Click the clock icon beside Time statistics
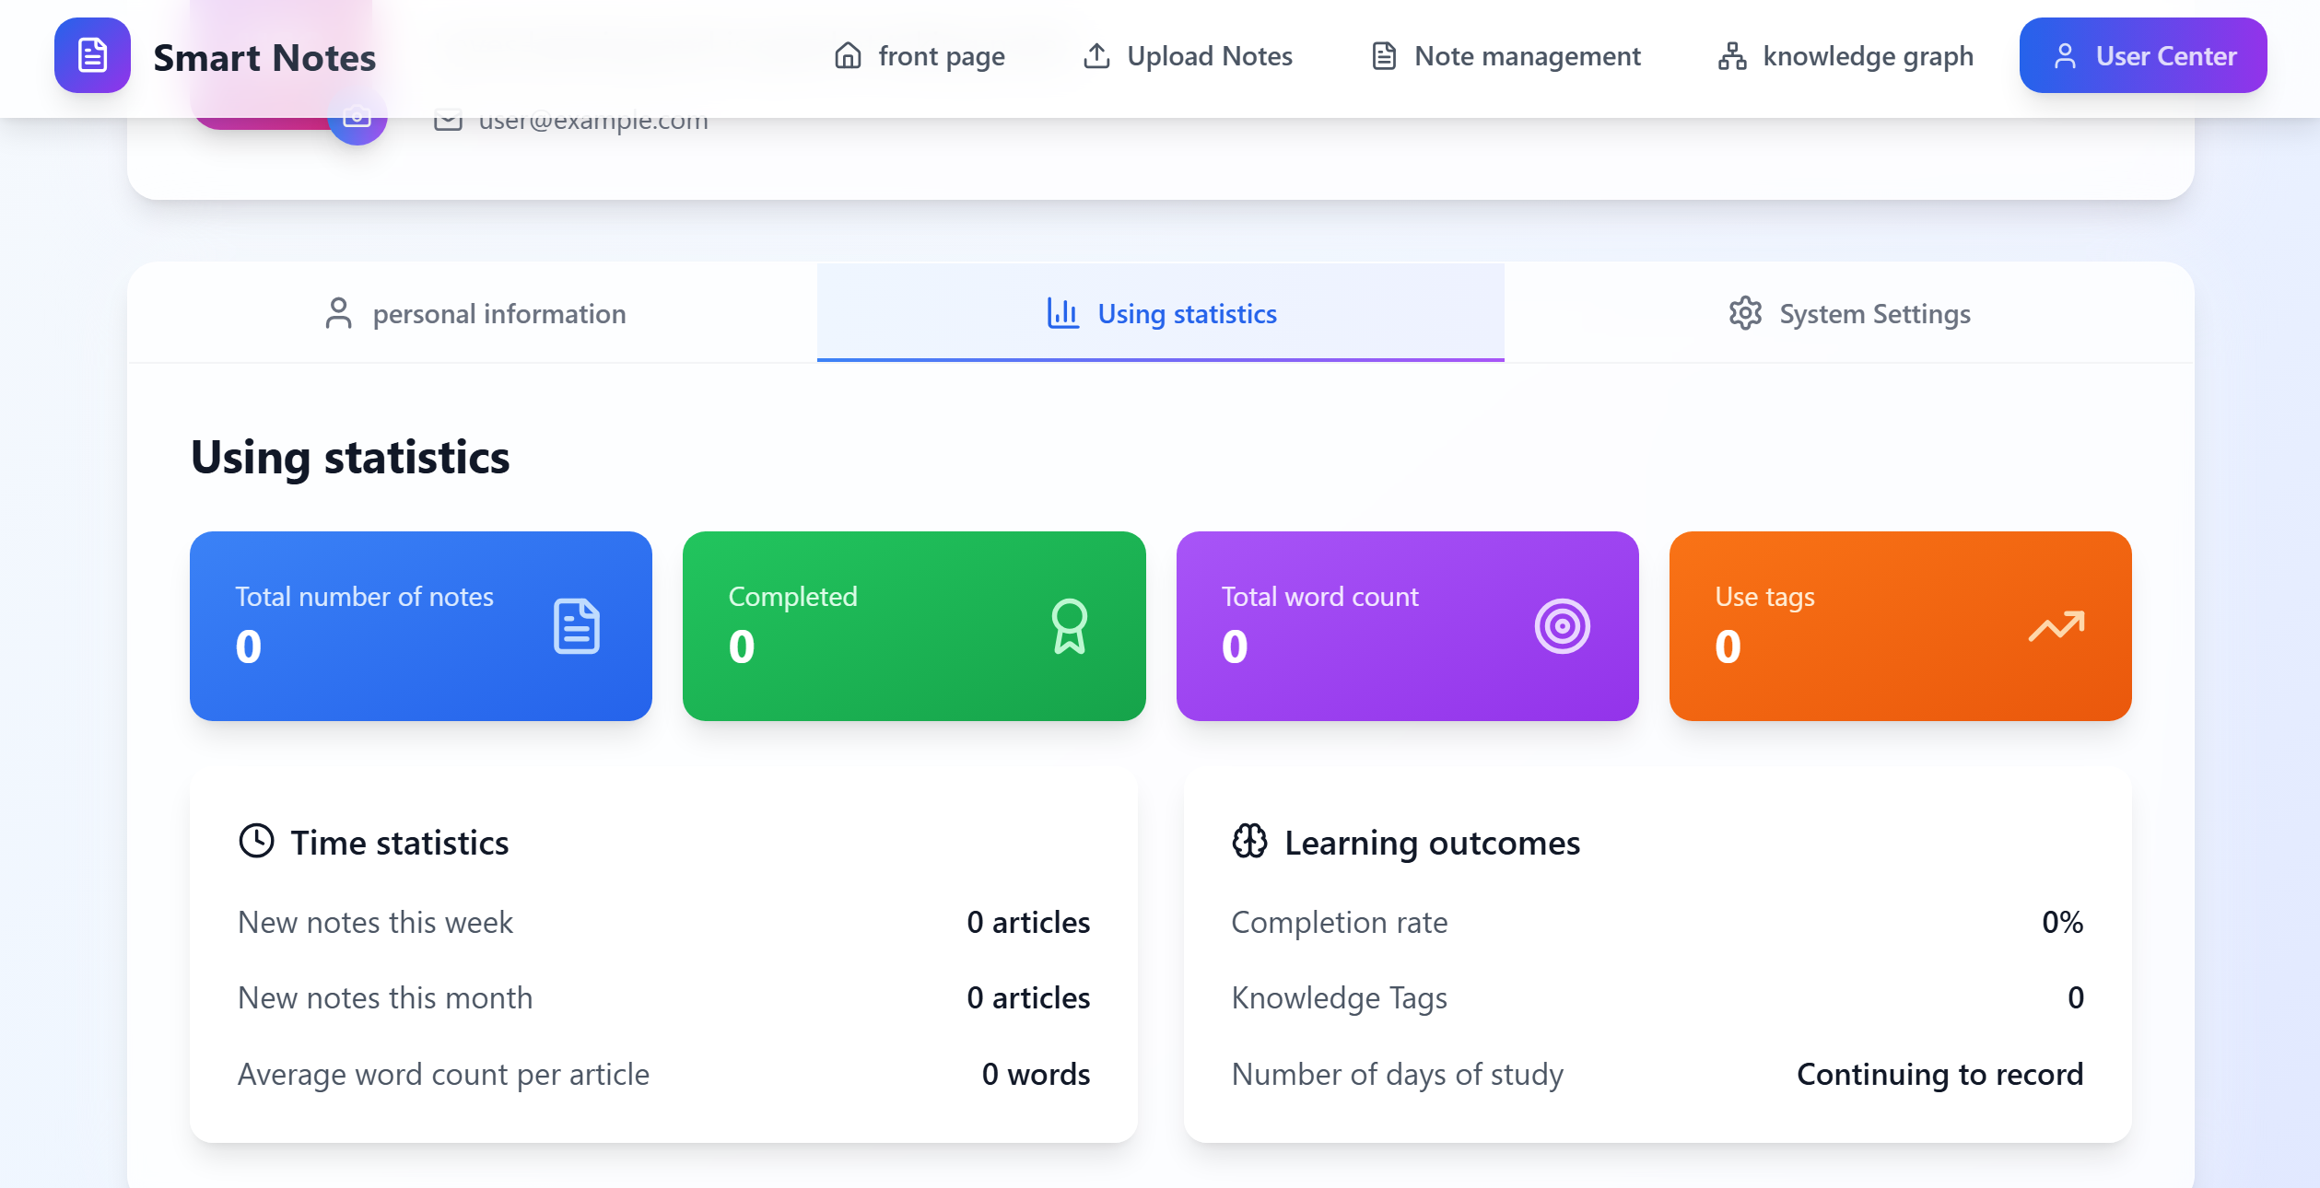The width and height of the screenshot is (2320, 1188). (x=256, y=841)
